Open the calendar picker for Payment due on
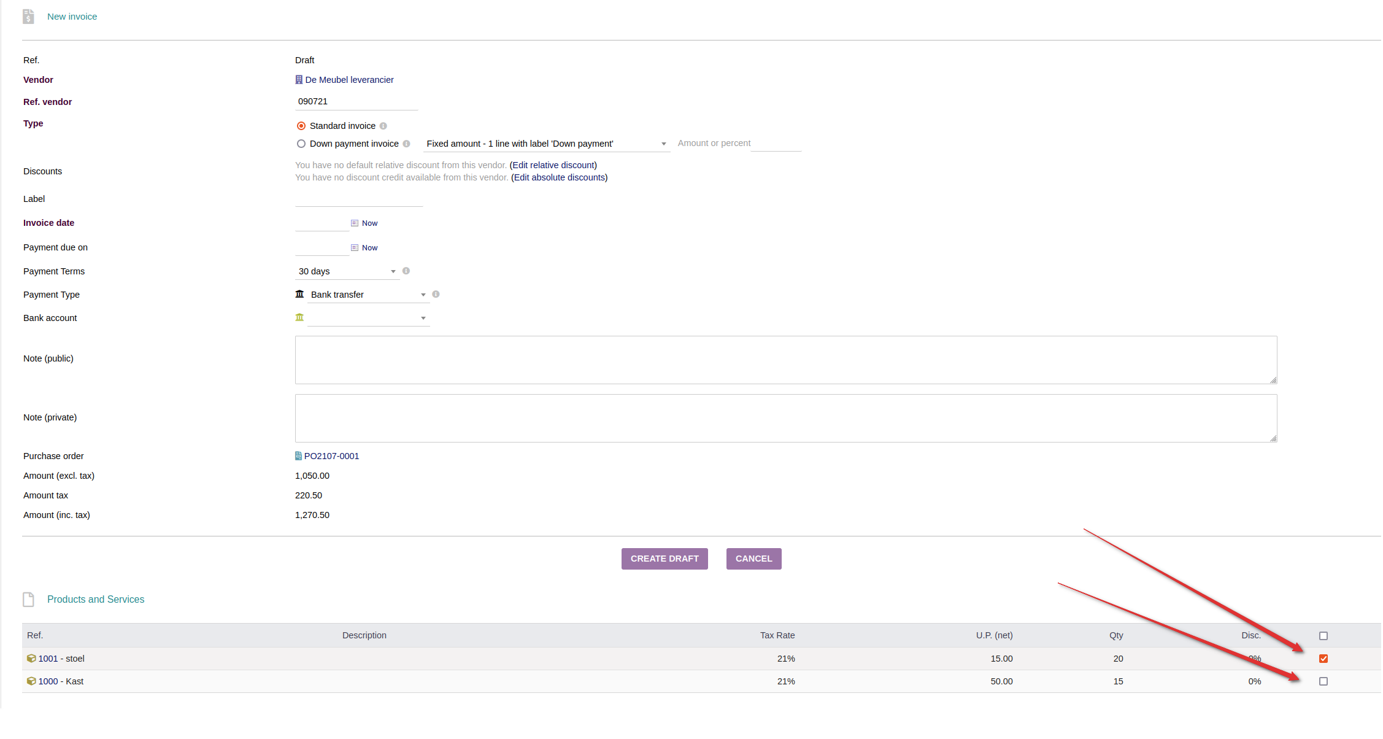Viewport: 1383px width, 739px height. (353, 247)
